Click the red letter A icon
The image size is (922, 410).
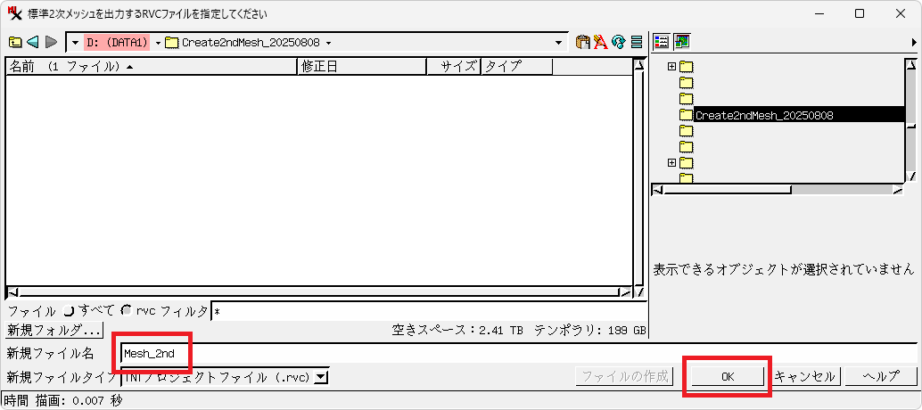coord(600,42)
